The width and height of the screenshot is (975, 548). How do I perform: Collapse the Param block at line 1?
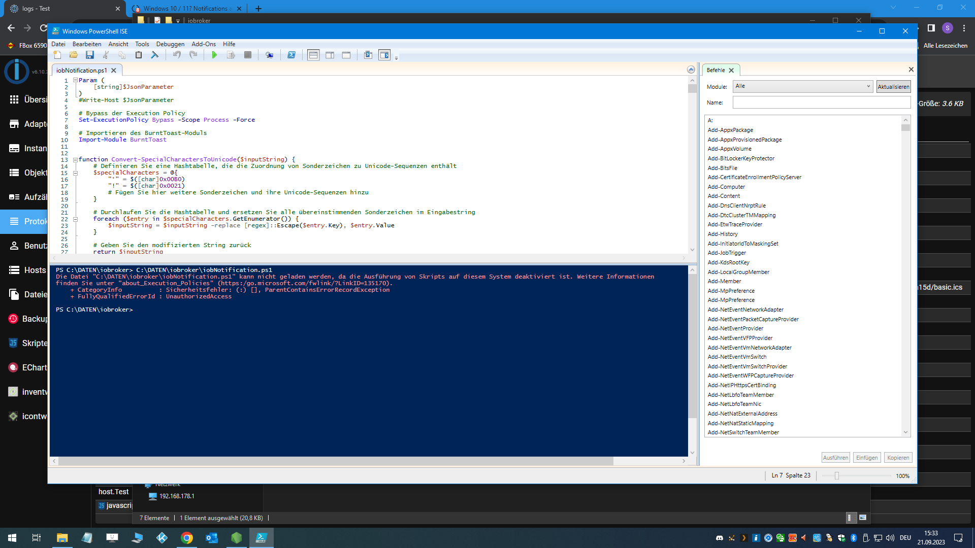point(75,80)
